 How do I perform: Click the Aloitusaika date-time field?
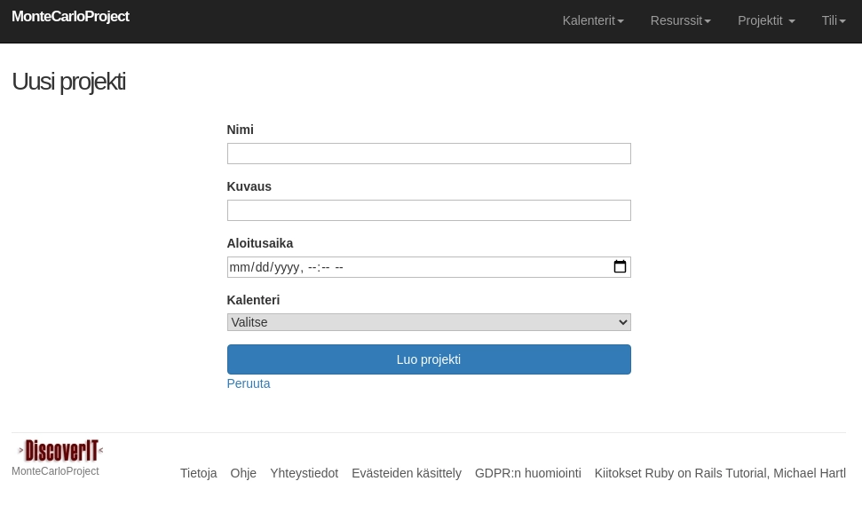[x=417, y=267]
